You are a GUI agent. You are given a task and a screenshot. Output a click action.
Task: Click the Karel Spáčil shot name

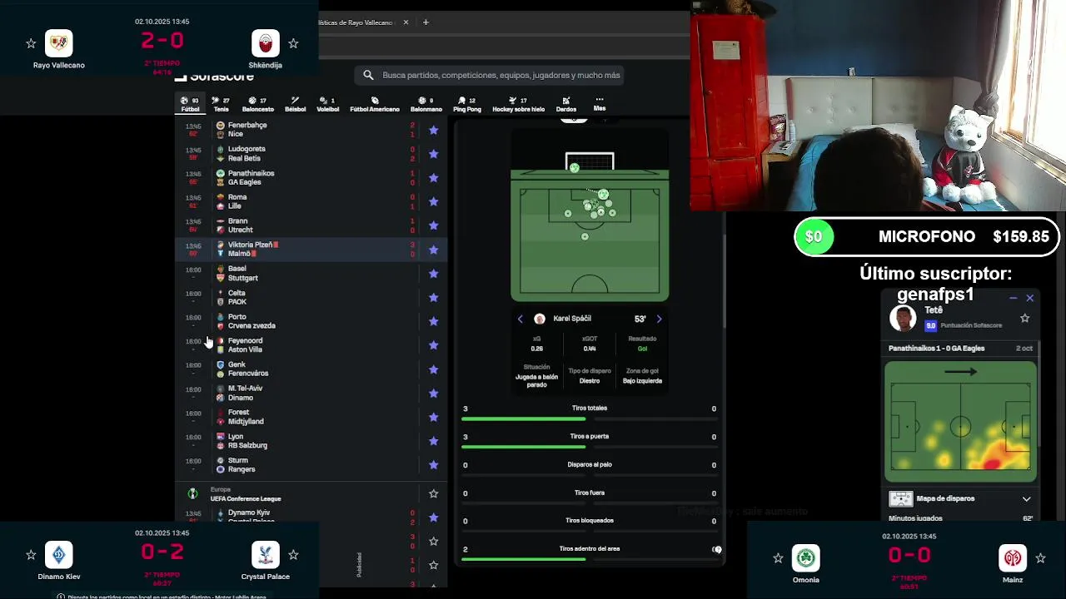point(572,319)
